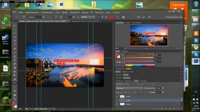This screenshot has height=112, width=200.
Task: Click the Navigator preview thumbnail
Action: click(x=149, y=35)
